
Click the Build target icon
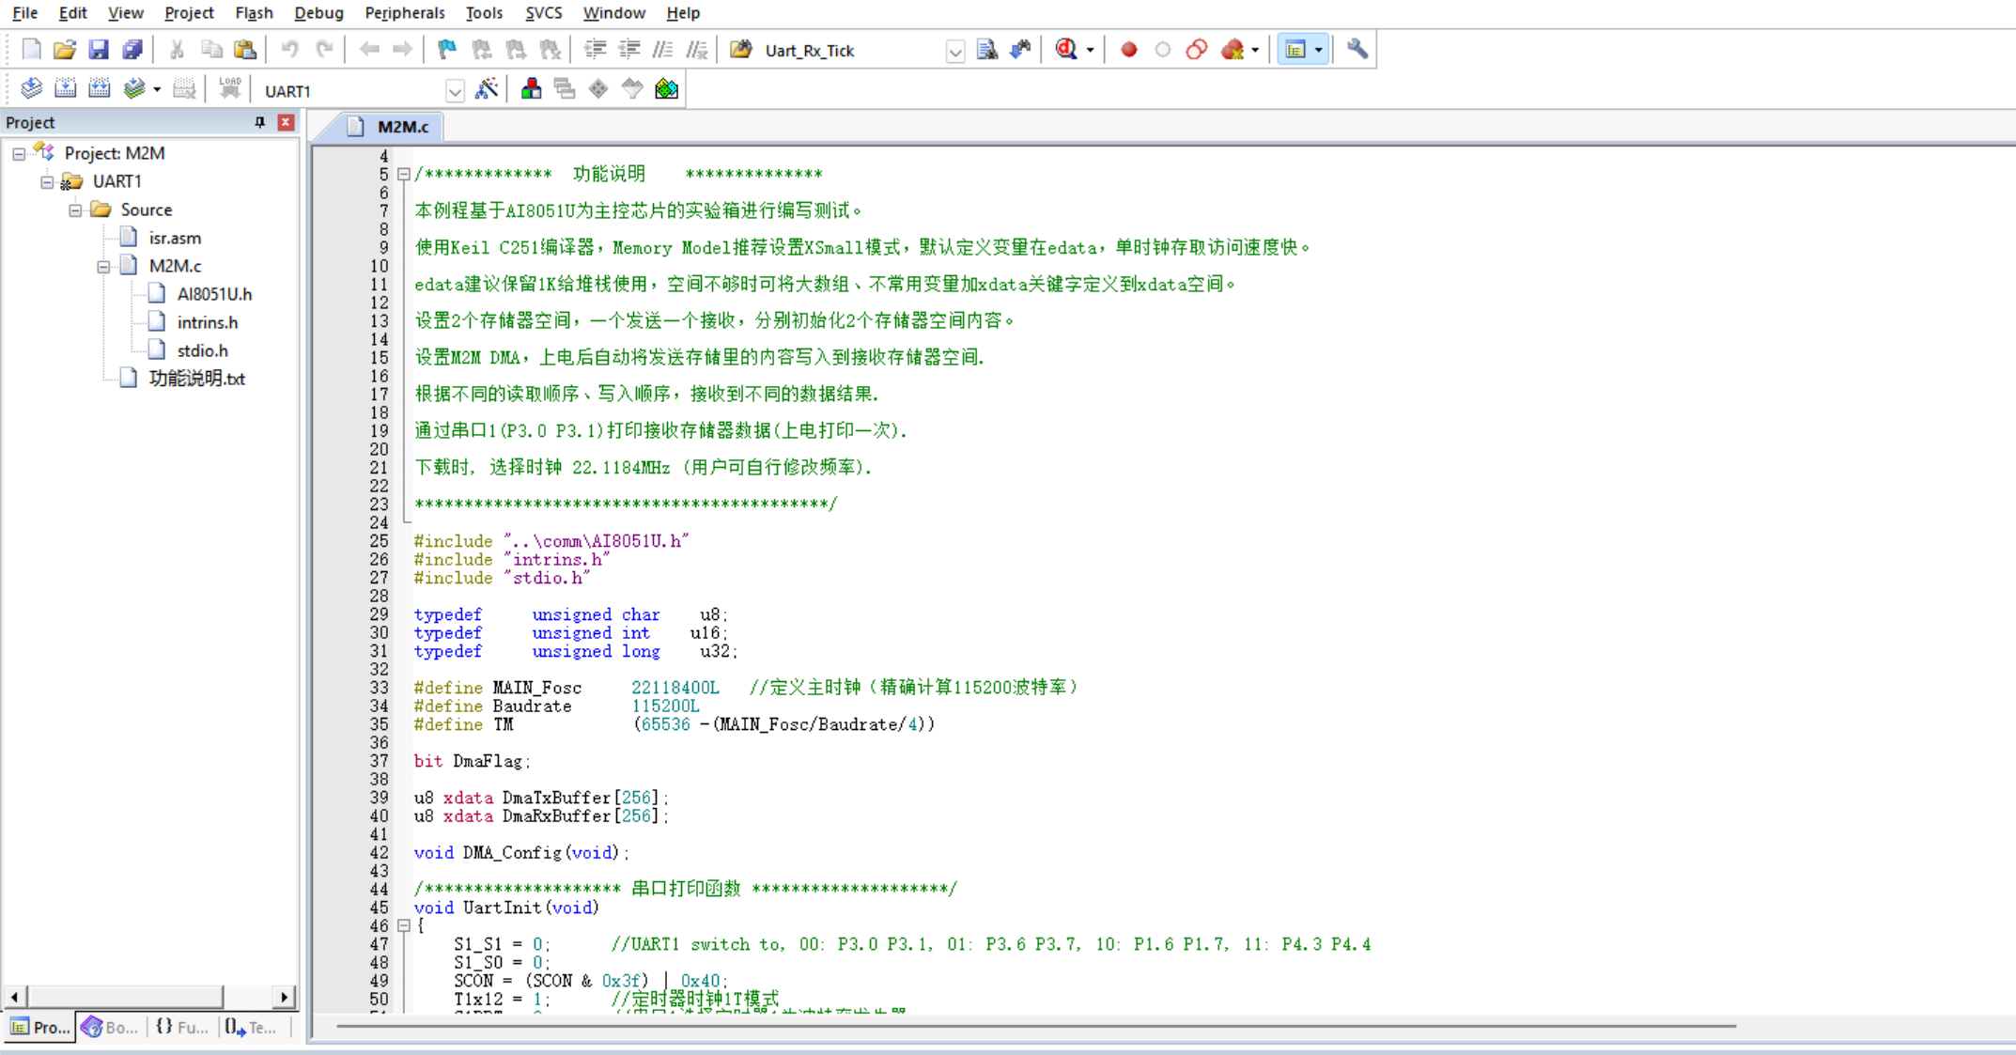[65, 90]
